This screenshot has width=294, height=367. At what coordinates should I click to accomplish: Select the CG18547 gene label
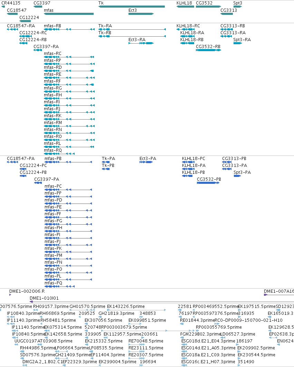pos(17,10)
